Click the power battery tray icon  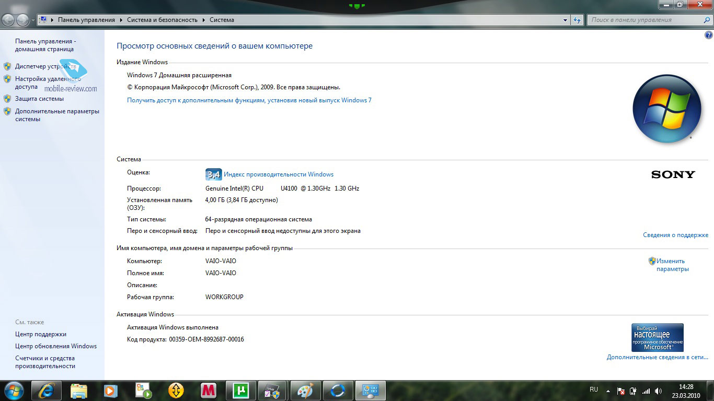[634, 391]
